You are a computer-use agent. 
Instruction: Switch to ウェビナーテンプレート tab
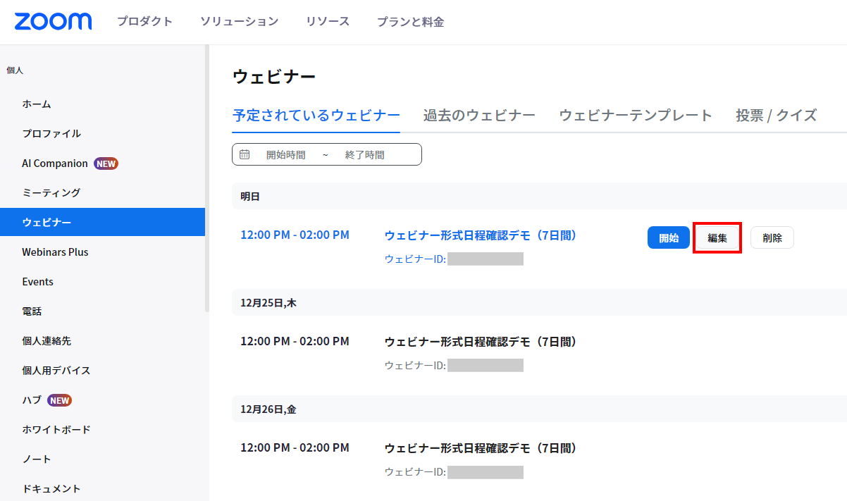click(636, 116)
